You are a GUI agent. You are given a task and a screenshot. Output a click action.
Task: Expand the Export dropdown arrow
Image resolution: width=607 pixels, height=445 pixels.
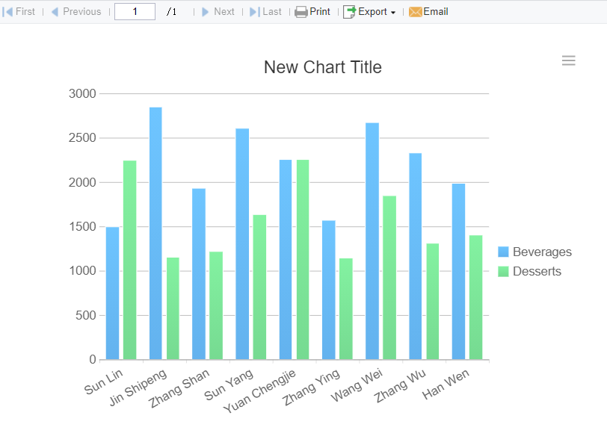click(x=393, y=13)
